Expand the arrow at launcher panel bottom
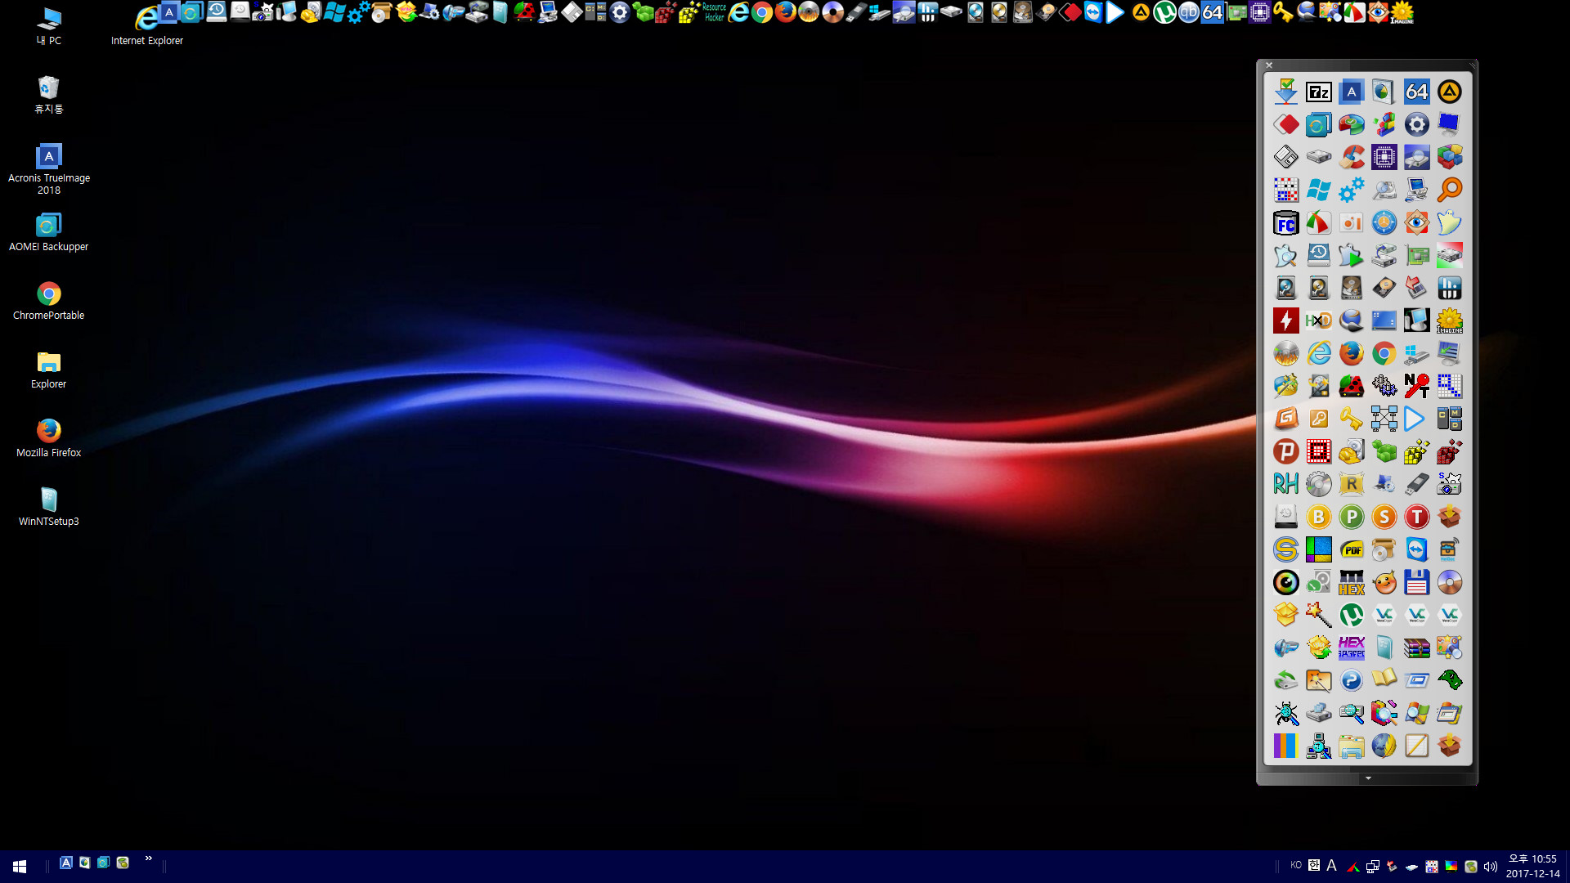 [1368, 778]
